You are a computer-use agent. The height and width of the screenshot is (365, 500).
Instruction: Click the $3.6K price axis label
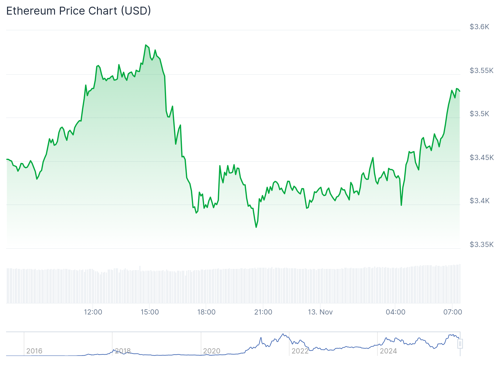479,27
